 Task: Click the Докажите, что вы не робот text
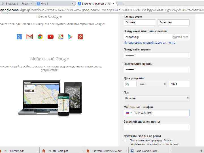click(x=142, y=136)
